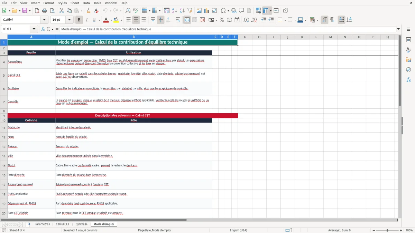This screenshot has height=233, width=415.
Task: Expand the Font Size dropdown
Action: click(x=69, y=20)
